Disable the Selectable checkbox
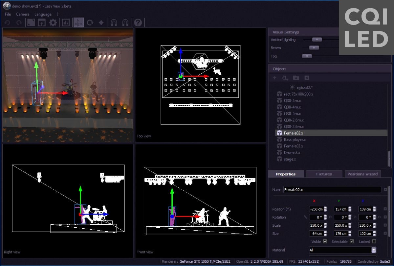The width and height of the screenshot is (394, 266). pos(352,241)
